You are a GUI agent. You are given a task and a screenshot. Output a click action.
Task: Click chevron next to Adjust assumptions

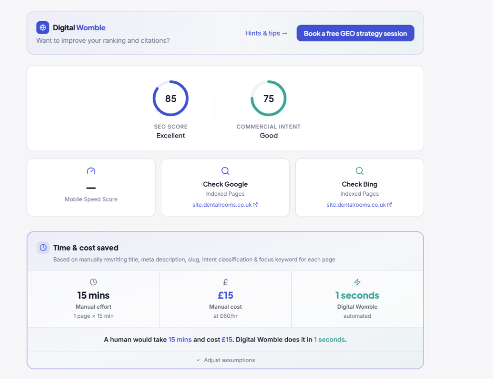[x=198, y=360]
